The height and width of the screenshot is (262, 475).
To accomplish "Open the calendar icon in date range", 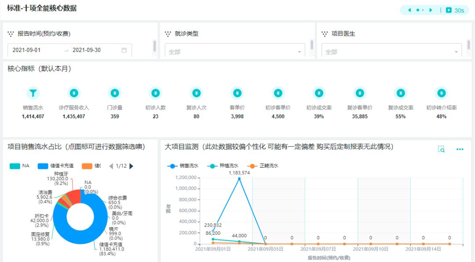I will coord(124,50).
